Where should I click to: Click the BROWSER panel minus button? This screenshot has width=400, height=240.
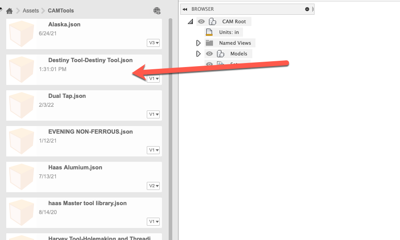click(x=307, y=9)
